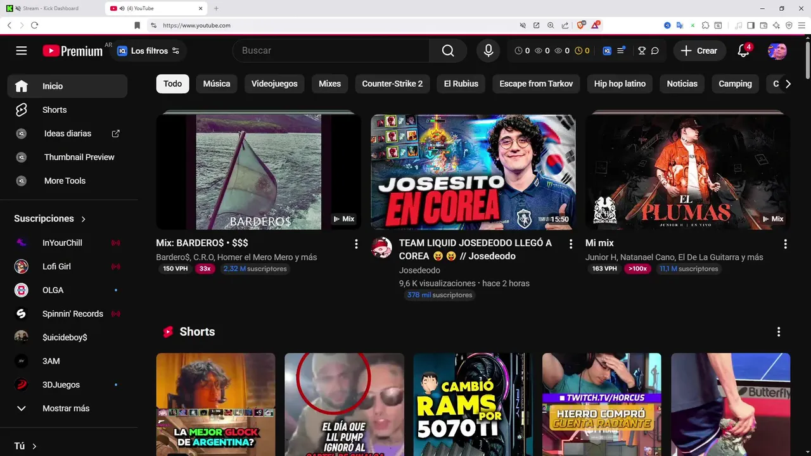Select the Hip hop latino filter chip

click(x=620, y=84)
